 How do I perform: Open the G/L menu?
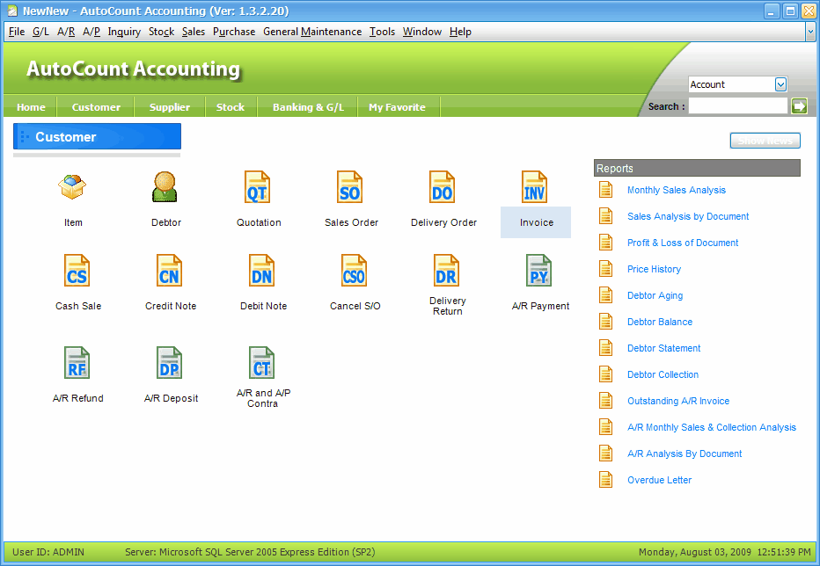pyautogui.click(x=40, y=32)
